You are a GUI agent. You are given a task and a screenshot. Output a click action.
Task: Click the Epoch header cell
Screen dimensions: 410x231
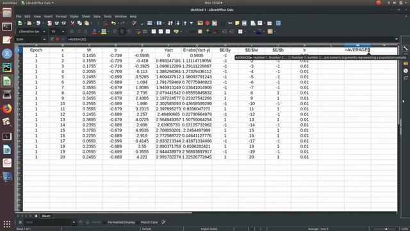click(36, 50)
